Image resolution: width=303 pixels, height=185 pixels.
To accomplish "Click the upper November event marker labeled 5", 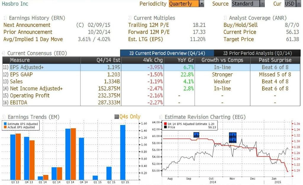I will [233, 135].
